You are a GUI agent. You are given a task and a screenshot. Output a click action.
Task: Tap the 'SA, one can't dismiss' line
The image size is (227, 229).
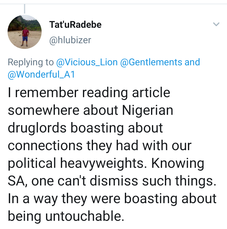112,181
